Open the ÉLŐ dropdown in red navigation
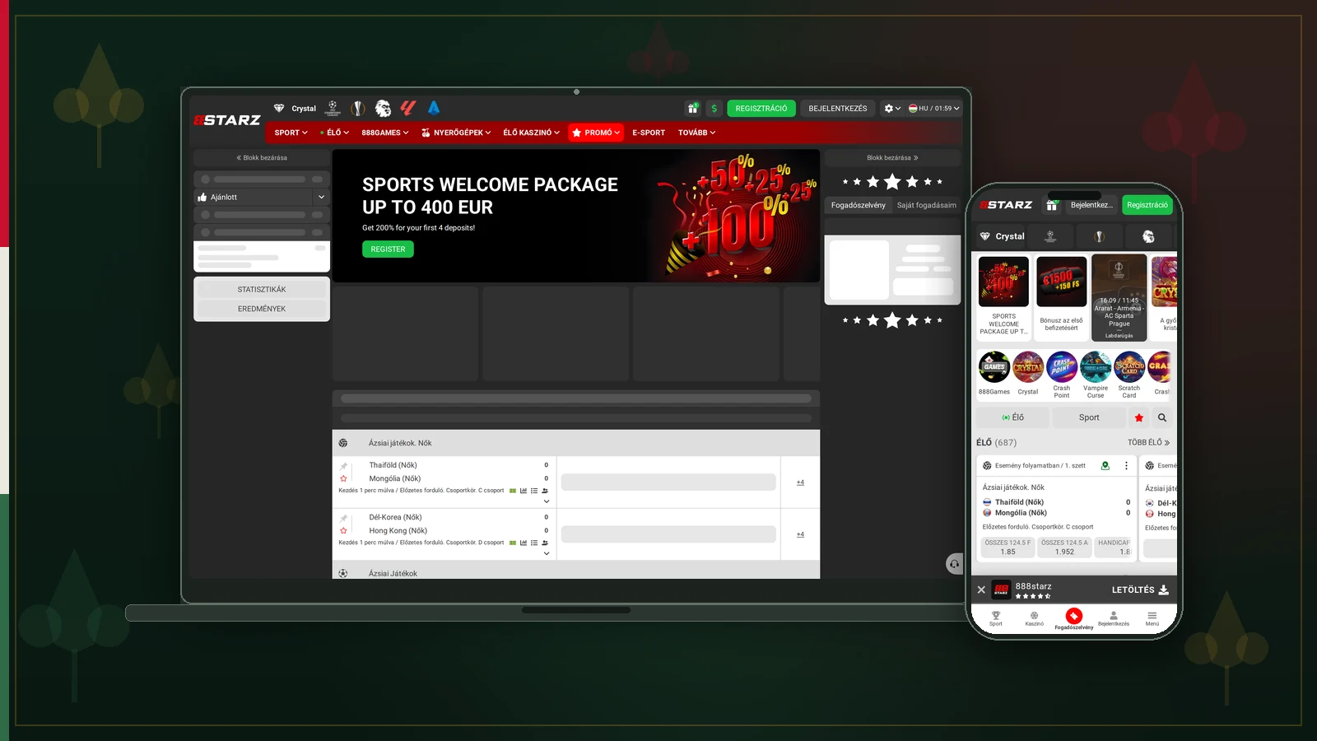1317x741 pixels. [x=335, y=133]
